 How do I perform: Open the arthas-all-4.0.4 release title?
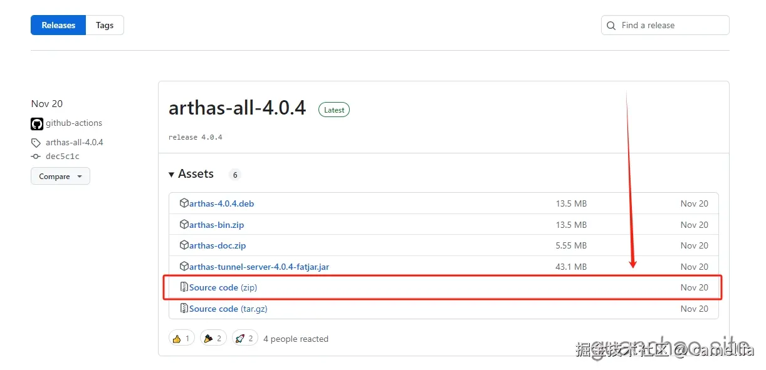(237, 108)
